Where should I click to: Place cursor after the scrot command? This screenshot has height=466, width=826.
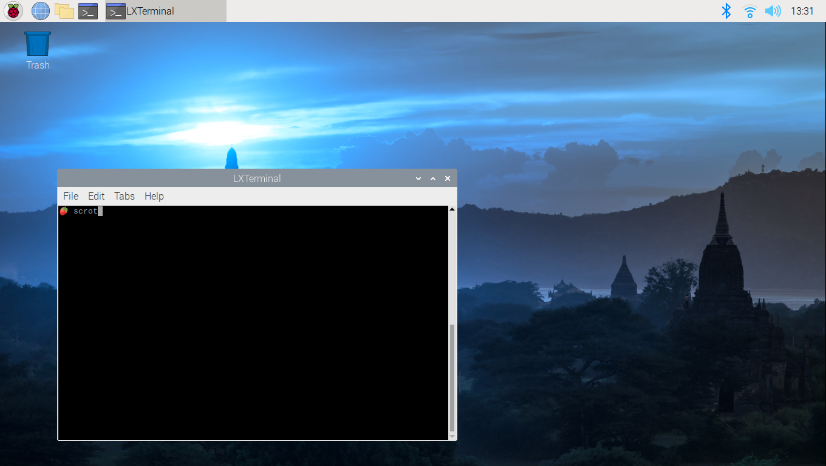pyautogui.click(x=100, y=211)
